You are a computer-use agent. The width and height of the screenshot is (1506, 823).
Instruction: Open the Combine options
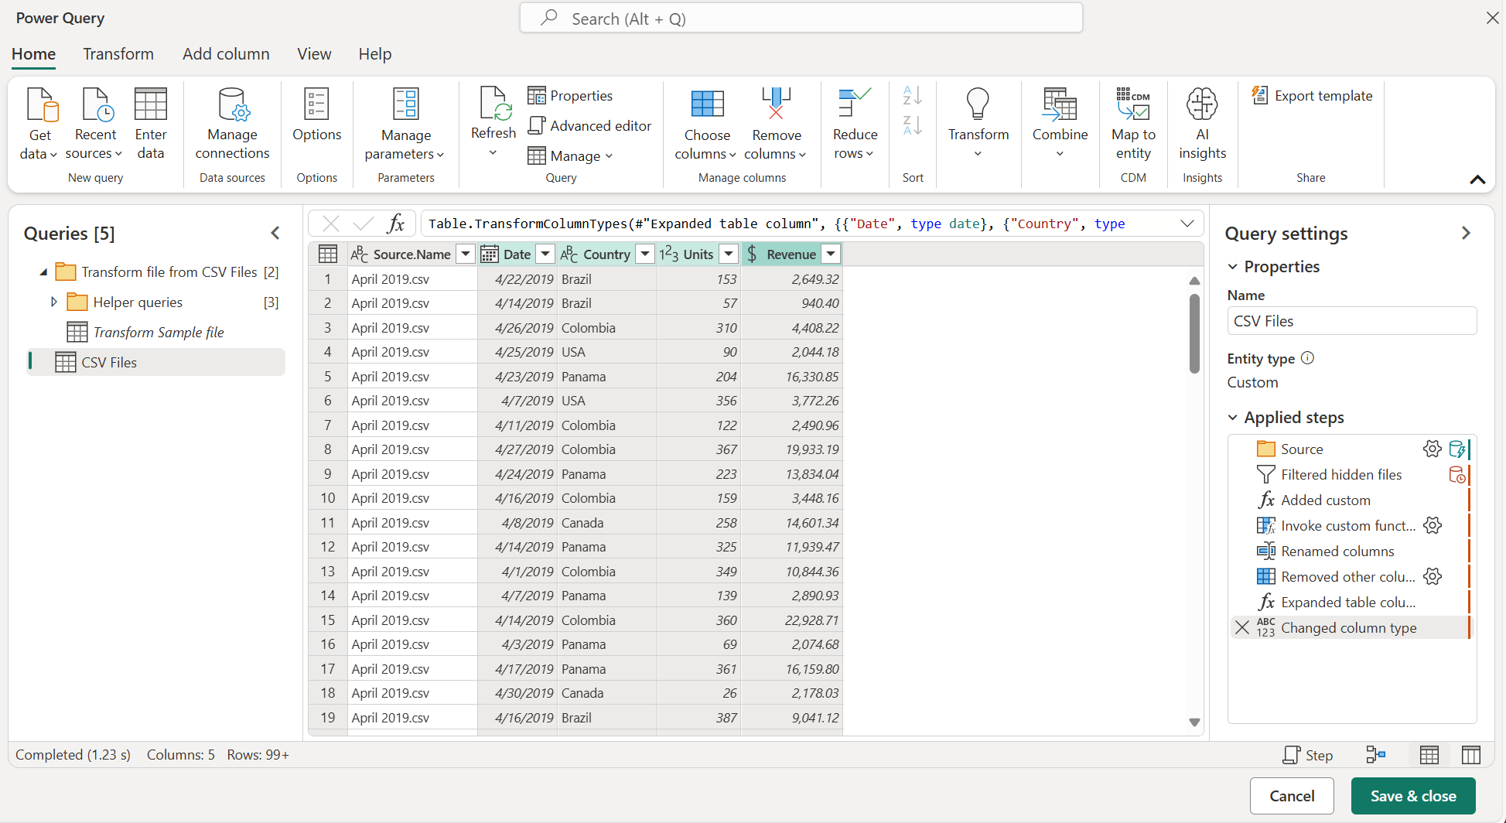[x=1060, y=124]
